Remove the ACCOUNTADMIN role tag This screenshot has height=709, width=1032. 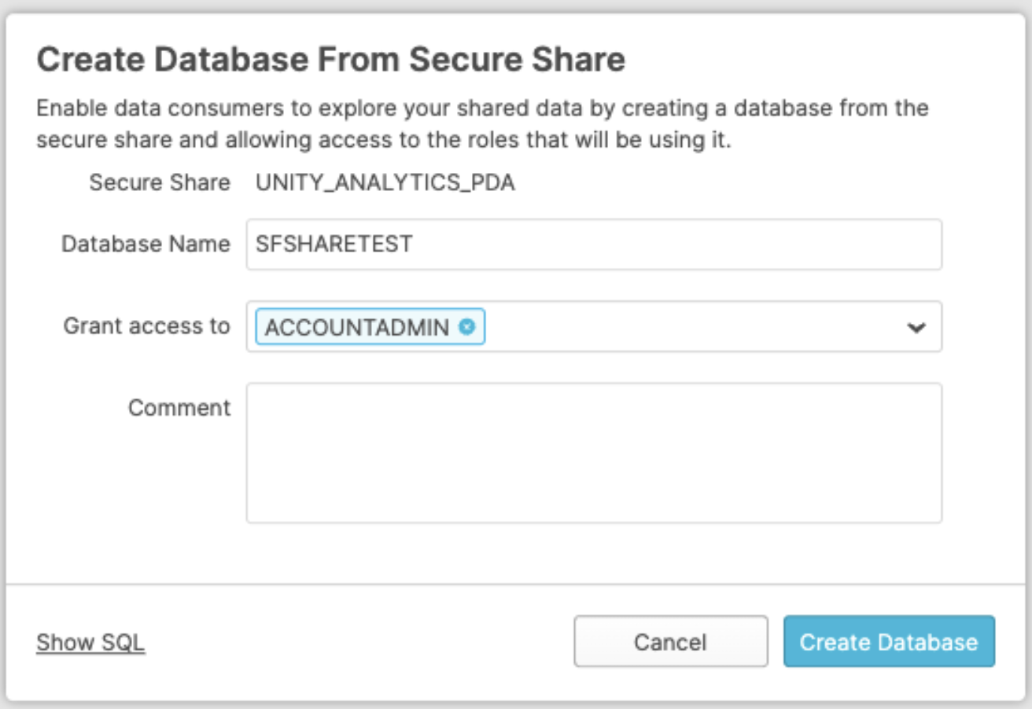click(467, 327)
